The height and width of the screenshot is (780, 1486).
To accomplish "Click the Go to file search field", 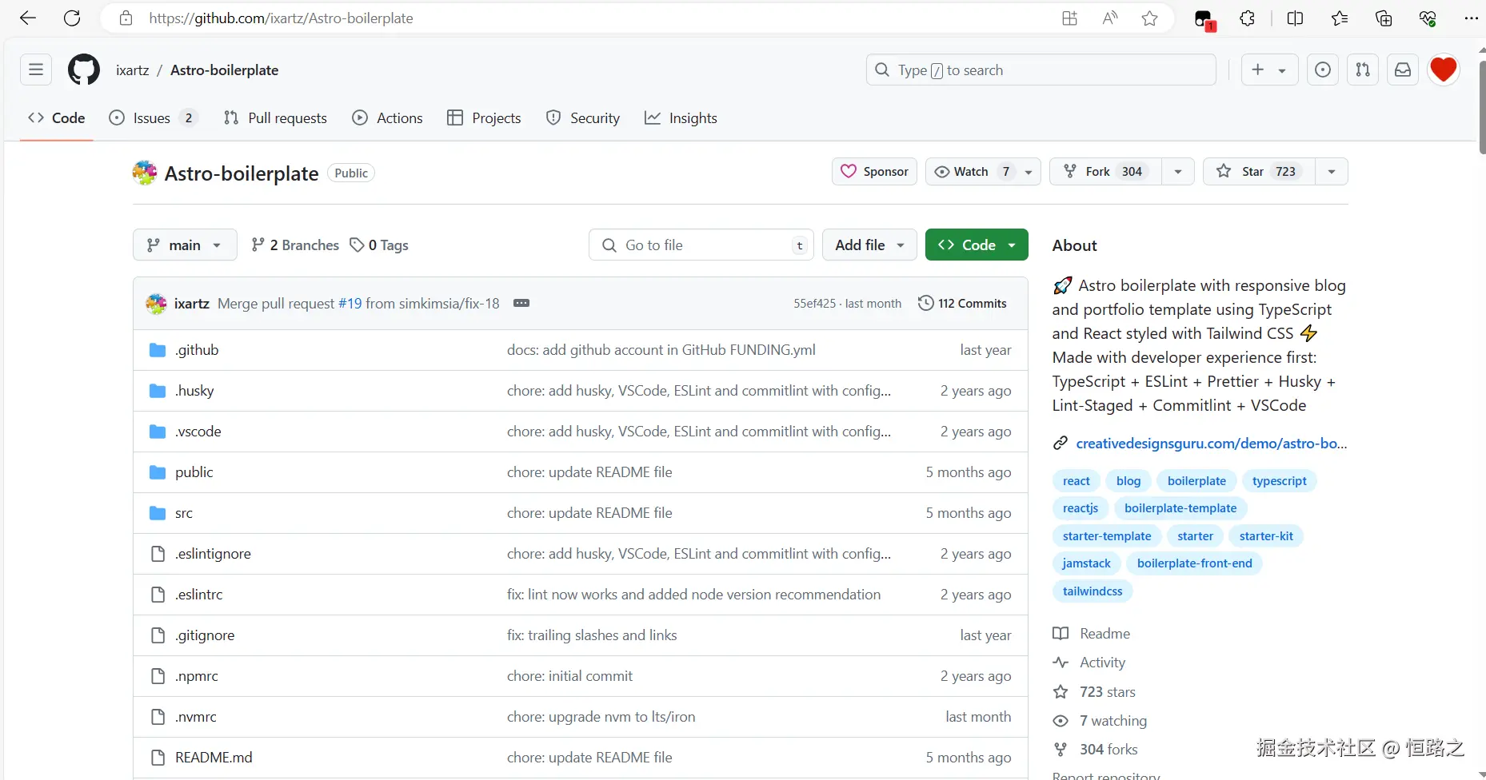I will 701,245.
